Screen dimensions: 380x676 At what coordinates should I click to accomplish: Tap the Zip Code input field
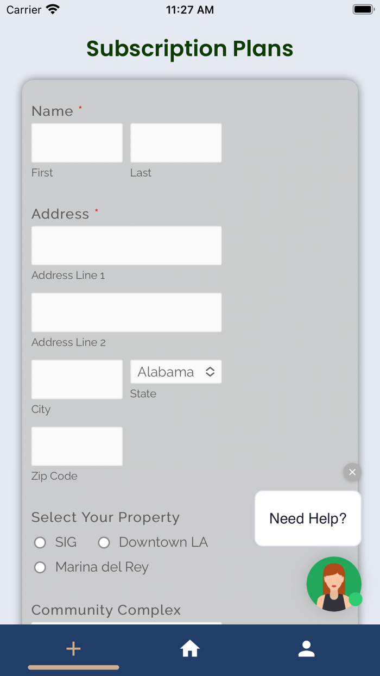[77, 446]
